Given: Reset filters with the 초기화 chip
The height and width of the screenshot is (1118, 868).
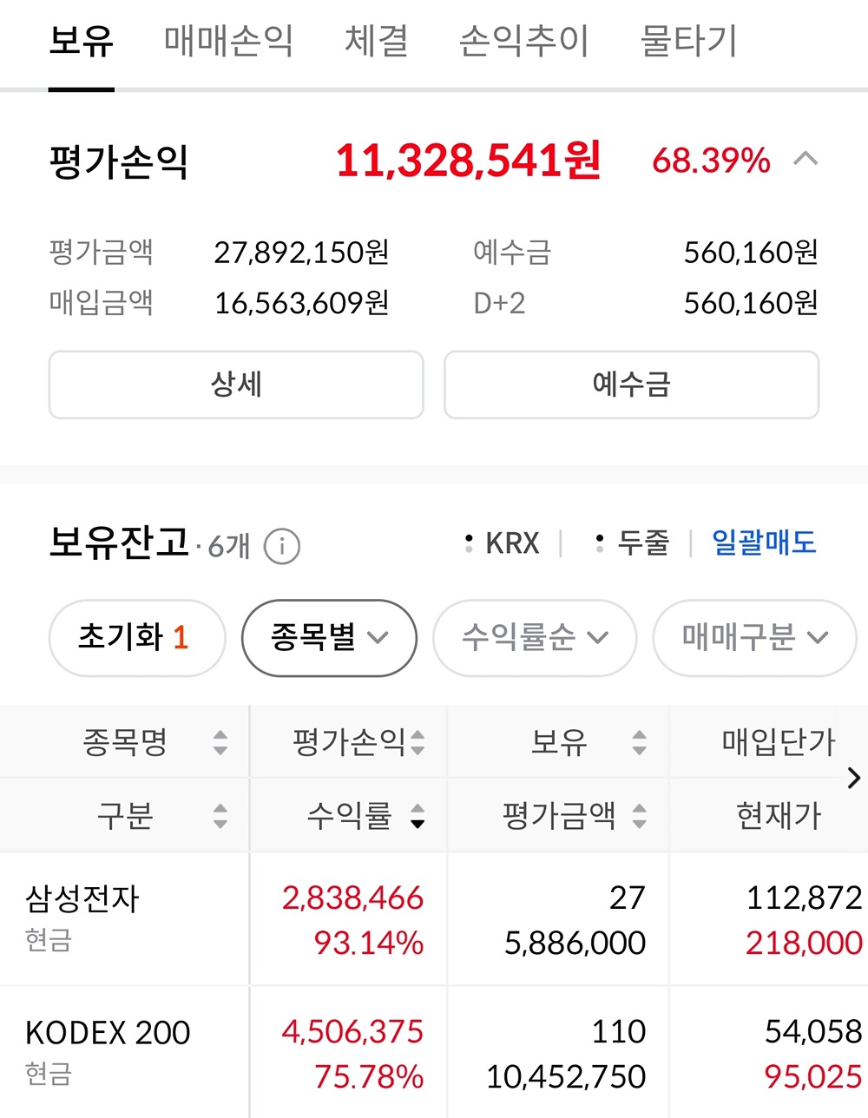Looking at the screenshot, I should [x=136, y=638].
